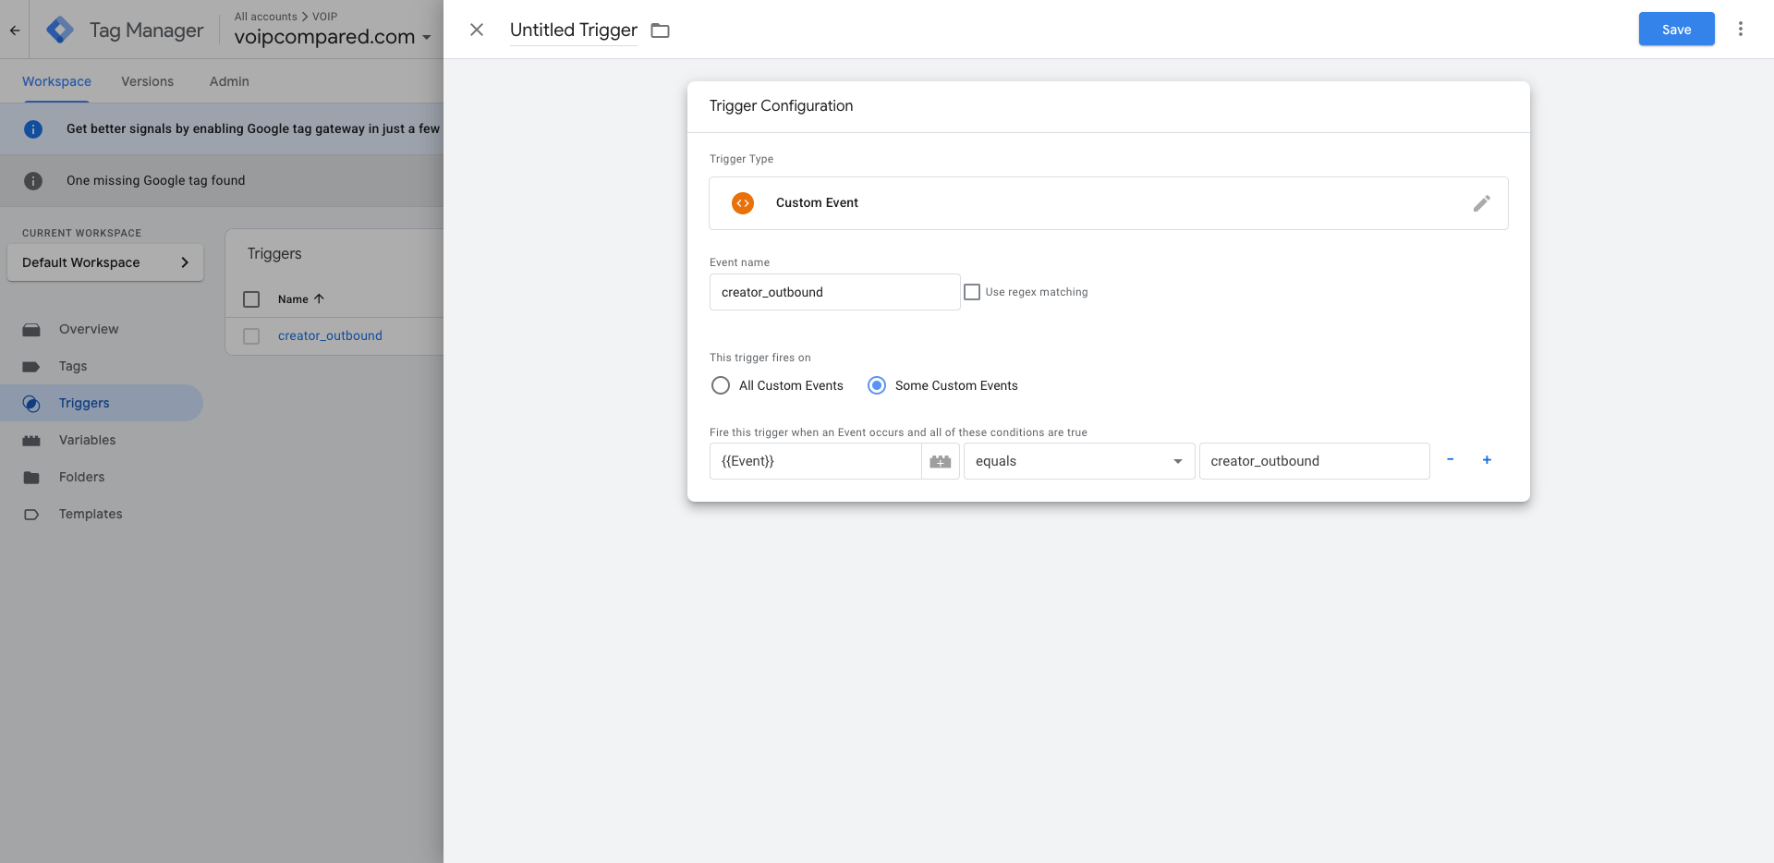Click the orange Custom Event icon
The width and height of the screenshot is (1774, 863).
[743, 203]
